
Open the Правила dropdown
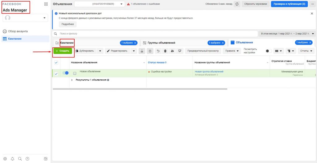coord(232,51)
